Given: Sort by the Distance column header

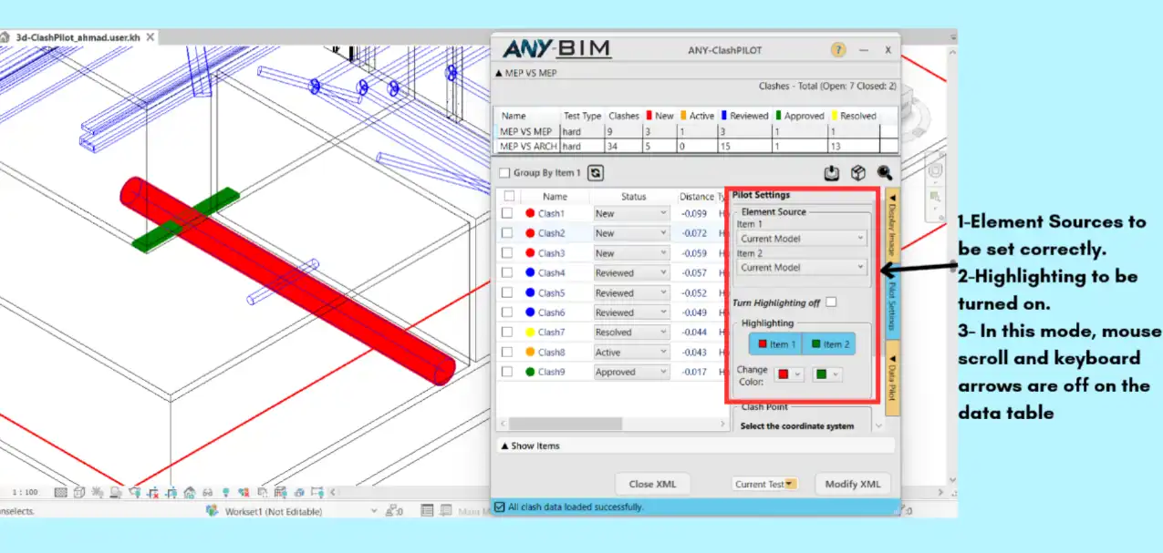Looking at the screenshot, I should coord(696,196).
